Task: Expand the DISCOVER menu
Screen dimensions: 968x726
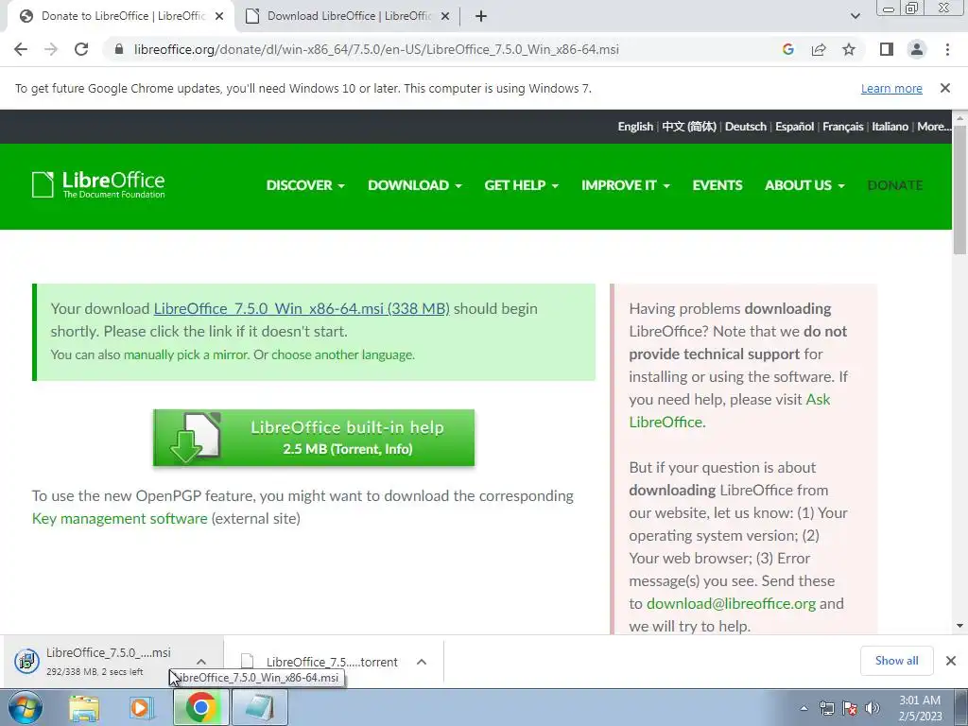Action: pos(305,185)
